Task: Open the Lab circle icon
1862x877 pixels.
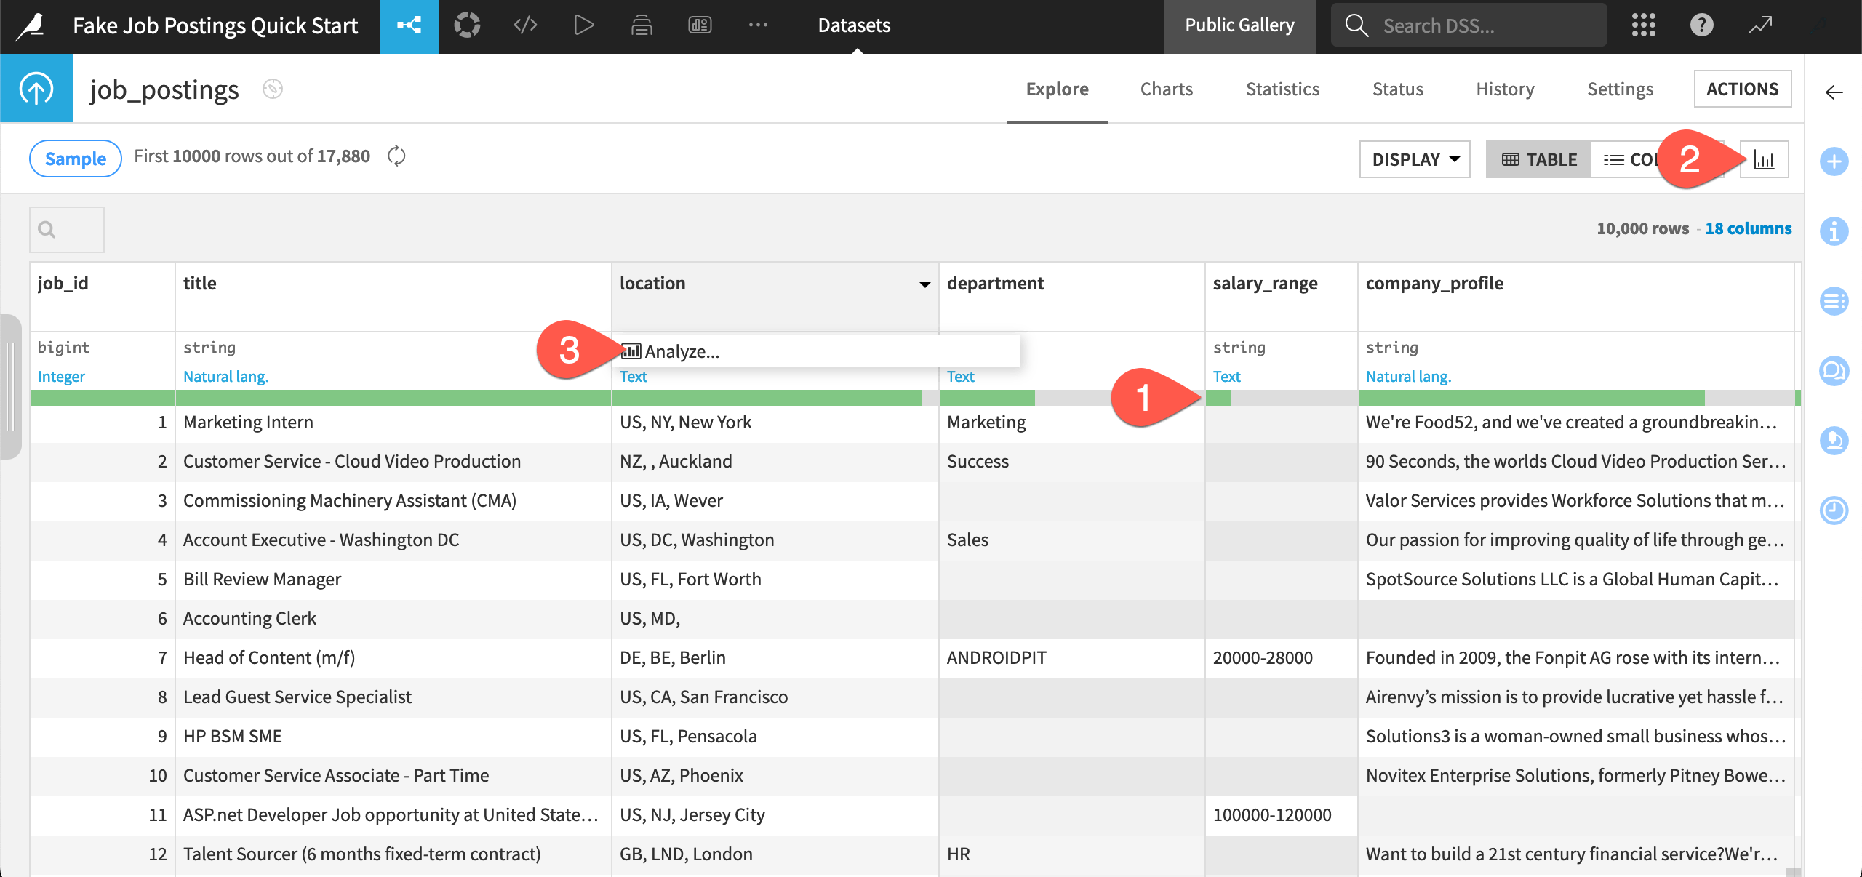Action: pyautogui.click(x=467, y=25)
